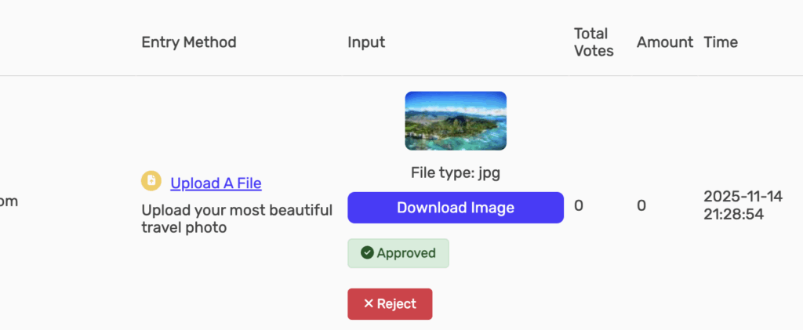This screenshot has width=803, height=330.
Task: Click the truncated email text ending in "om"
Action: [8, 201]
